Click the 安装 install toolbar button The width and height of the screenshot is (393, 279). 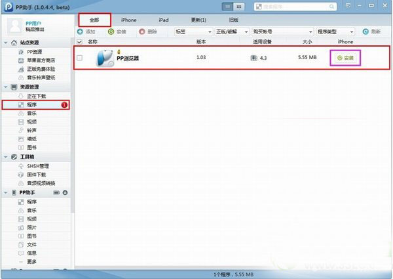117,32
